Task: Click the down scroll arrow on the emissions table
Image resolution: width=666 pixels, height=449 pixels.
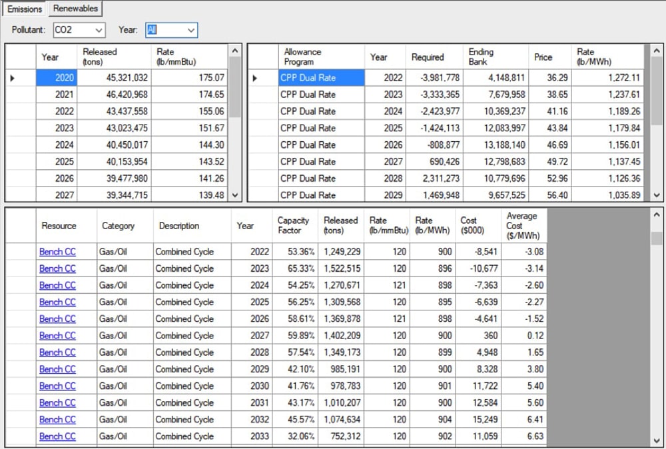Action: (234, 195)
